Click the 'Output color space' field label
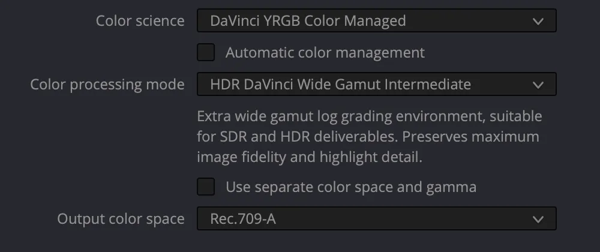The width and height of the screenshot is (600, 252). pos(121,219)
